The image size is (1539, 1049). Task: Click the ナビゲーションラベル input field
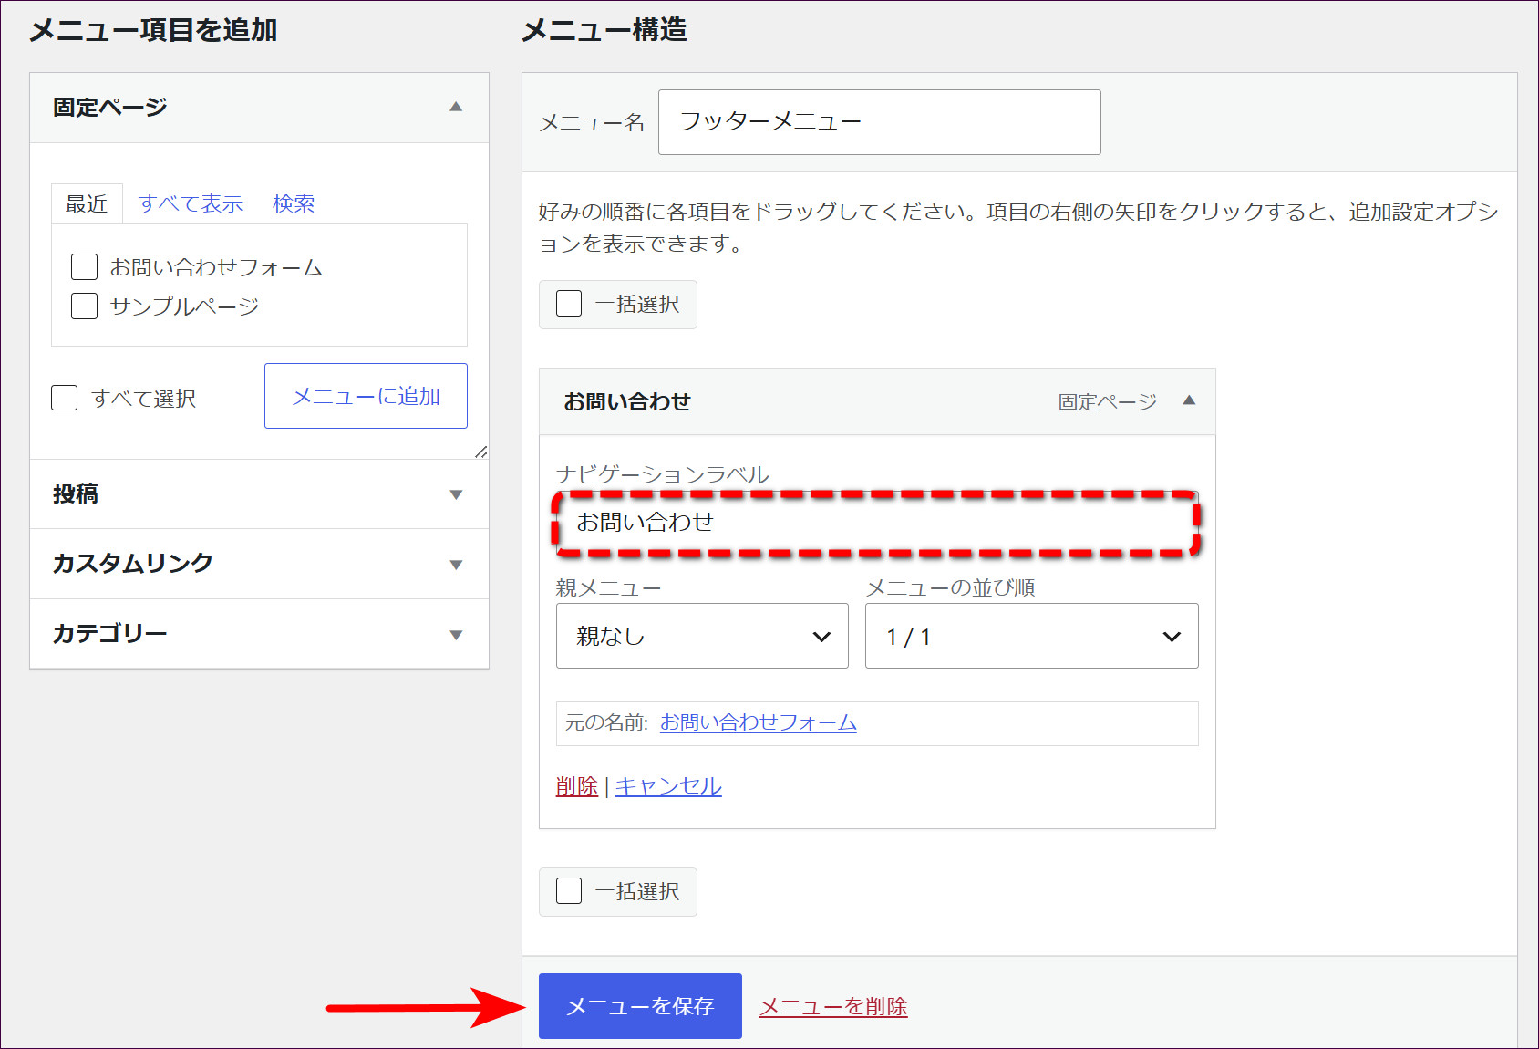click(877, 523)
